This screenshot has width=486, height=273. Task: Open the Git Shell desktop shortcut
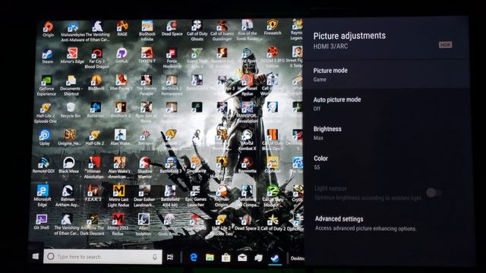click(41, 221)
